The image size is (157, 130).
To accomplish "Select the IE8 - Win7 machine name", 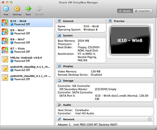I will tap(17, 39).
